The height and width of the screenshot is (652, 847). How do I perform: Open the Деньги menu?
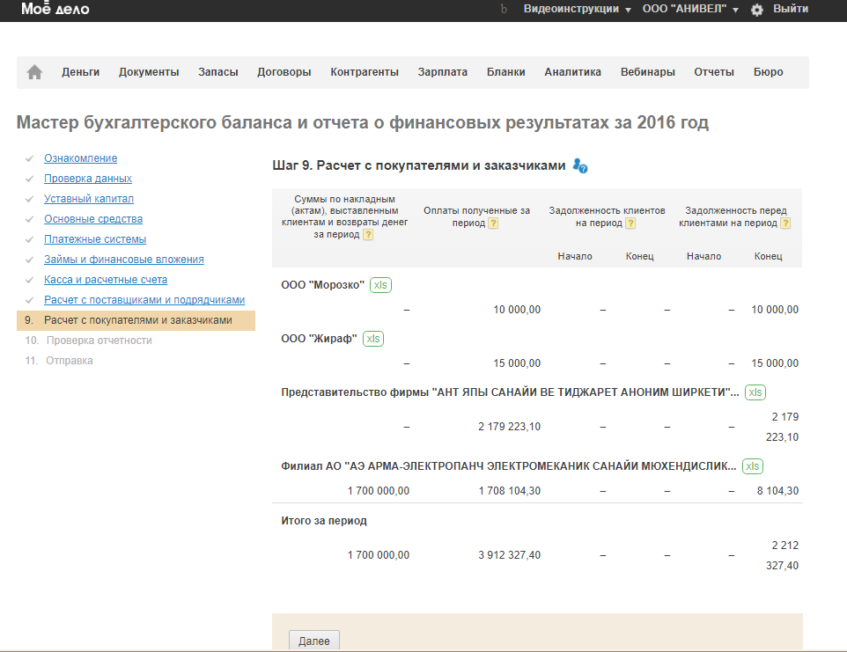click(x=80, y=72)
